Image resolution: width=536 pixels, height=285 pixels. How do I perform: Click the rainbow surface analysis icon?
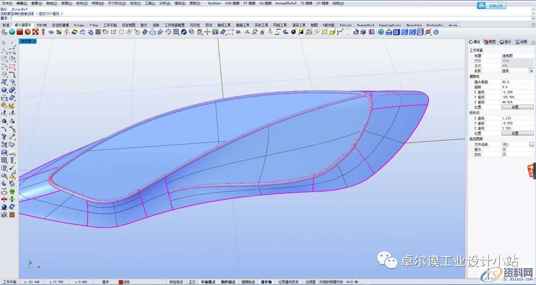pyautogui.click(x=74, y=32)
